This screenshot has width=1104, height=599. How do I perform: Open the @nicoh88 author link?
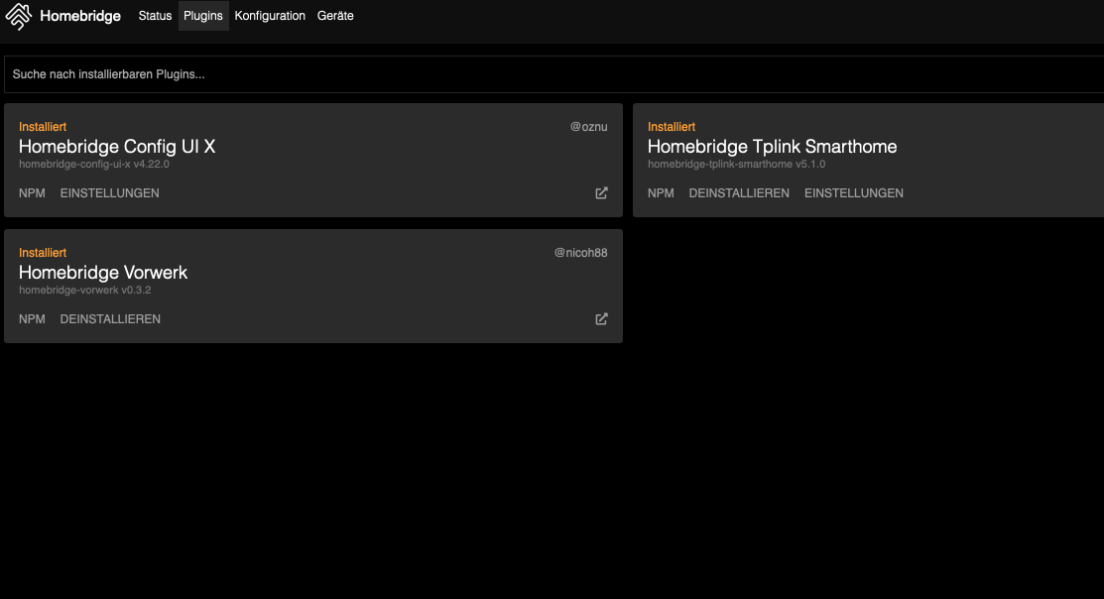tap(580, 253)
